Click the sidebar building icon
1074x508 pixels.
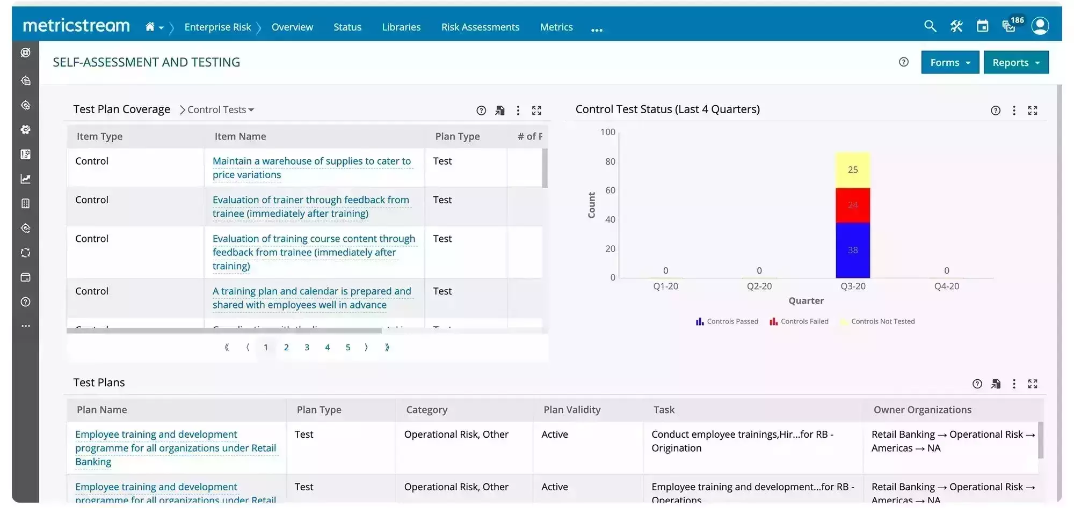25,204
